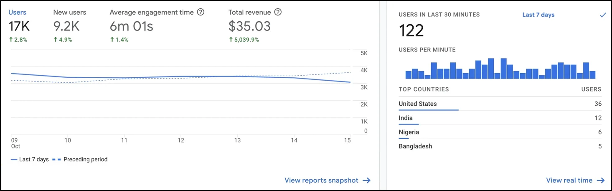
Task: Click the 13 date marker on chart axis
Action: point(237,140)
